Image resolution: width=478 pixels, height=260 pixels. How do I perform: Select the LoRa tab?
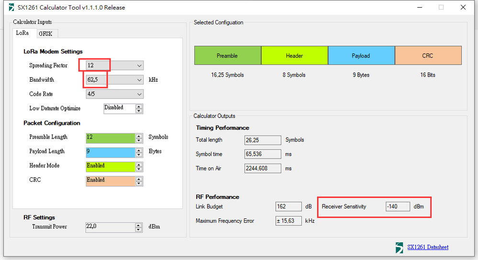pyautogui.click(x=22, y=33)
